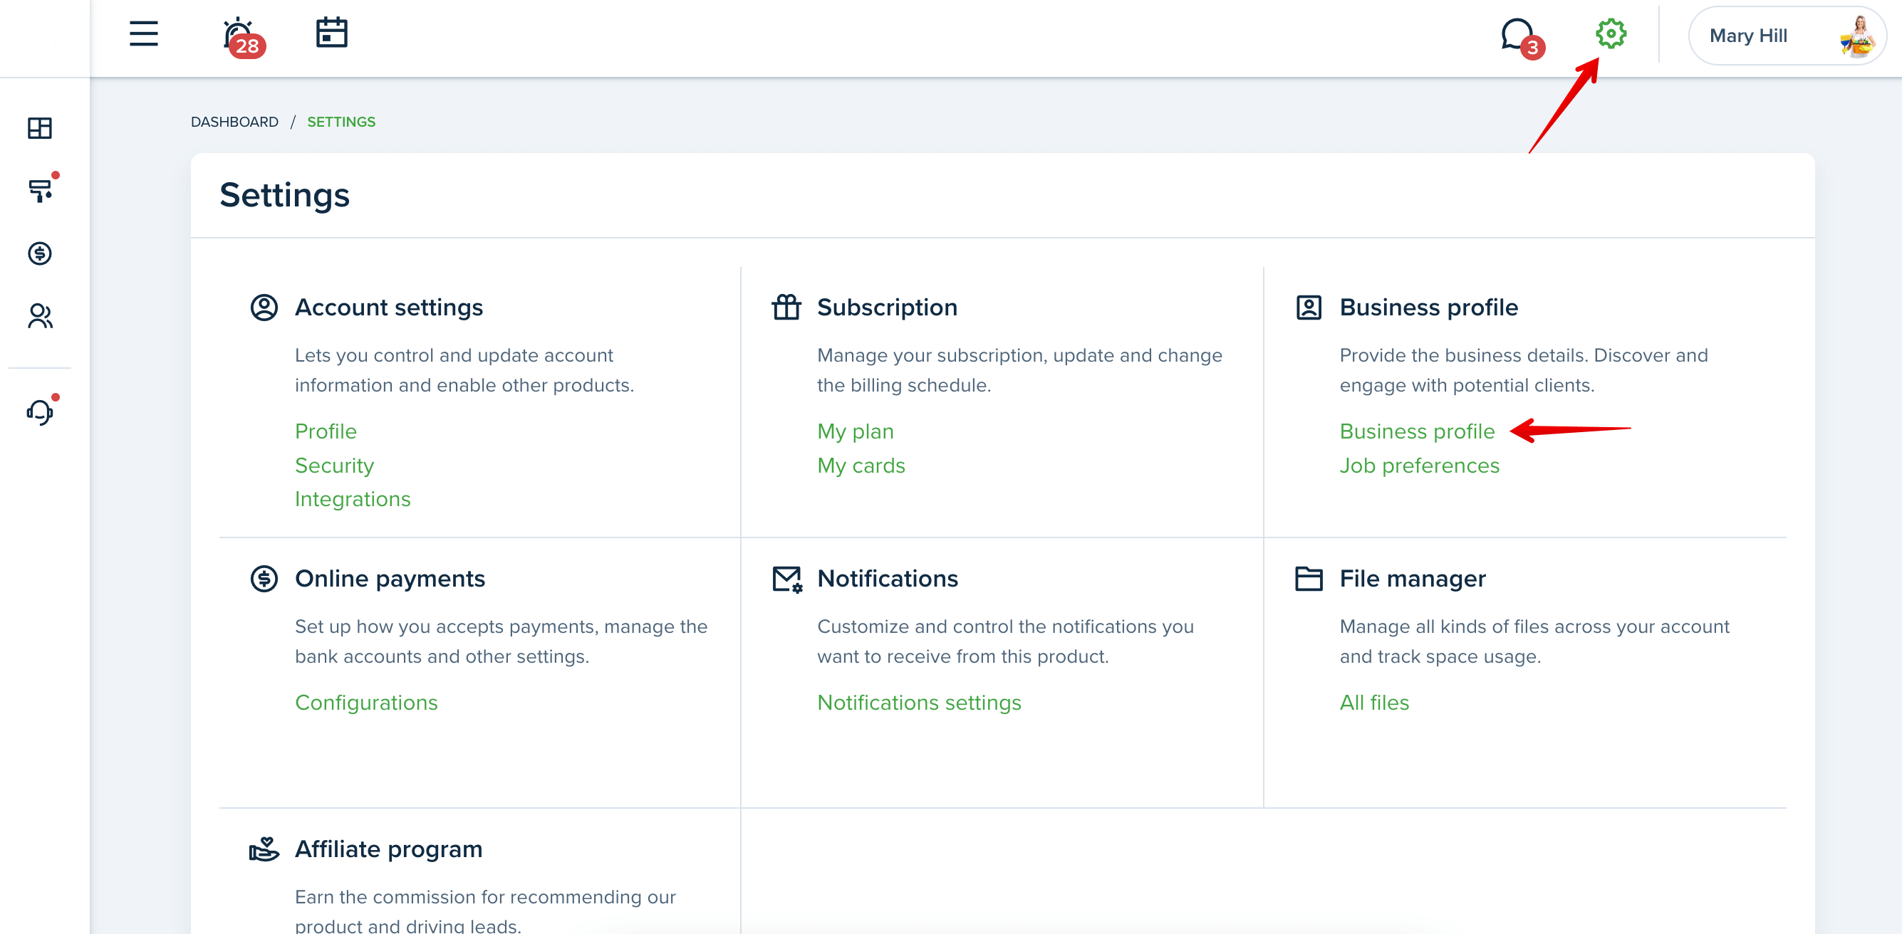Click the Notifications heading
This screenshot has height=934, width=1902.
[x=888, y=578]
